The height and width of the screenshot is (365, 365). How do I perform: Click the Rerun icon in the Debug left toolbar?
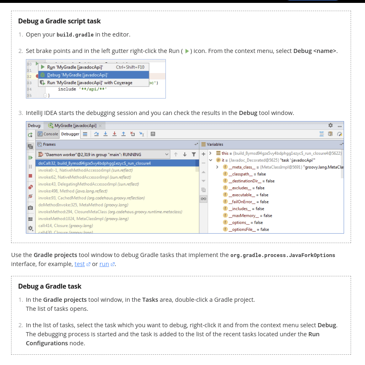point(30,135)
